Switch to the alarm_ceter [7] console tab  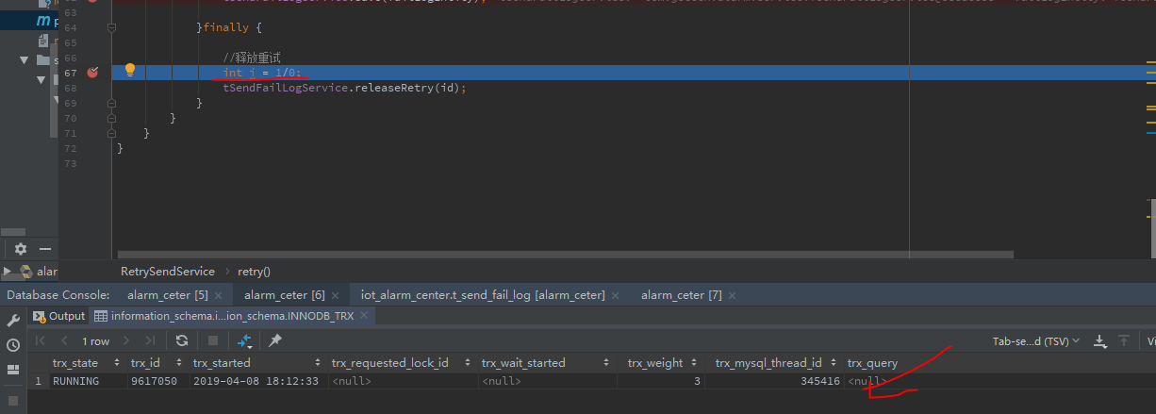[682, 295]
